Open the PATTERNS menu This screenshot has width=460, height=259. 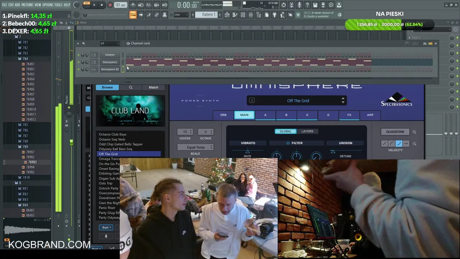[27, 5]
